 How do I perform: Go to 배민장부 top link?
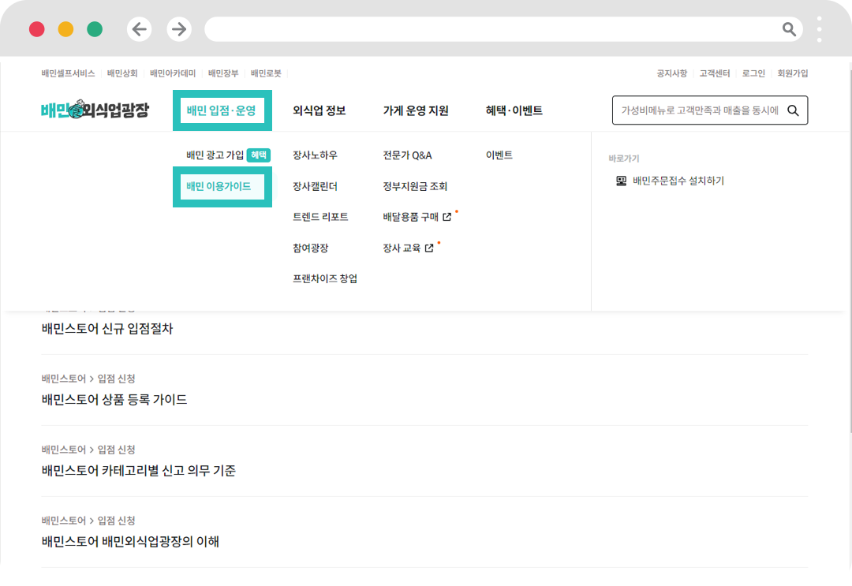click(x=223, y=73)
